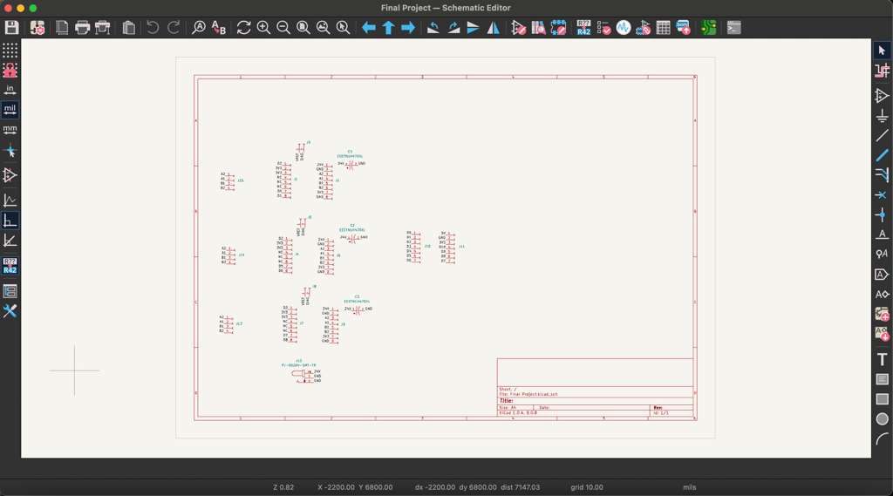Generate the Bill of Materials

coord(683,27)
